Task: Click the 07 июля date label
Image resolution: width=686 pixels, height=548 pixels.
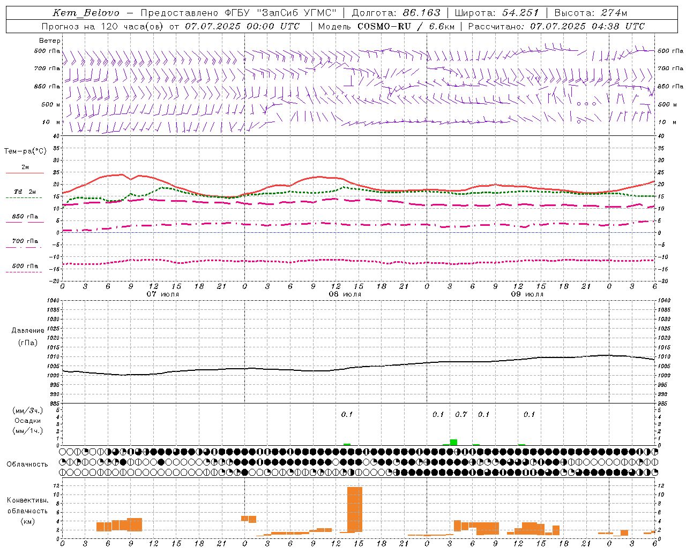Action: pos(163,294)
